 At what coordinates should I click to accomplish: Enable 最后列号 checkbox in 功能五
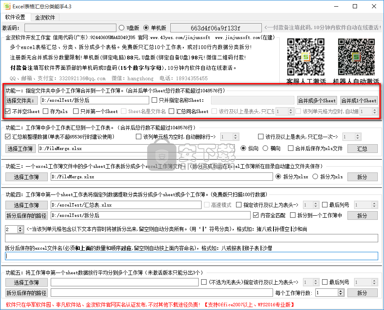pos(335,282)
